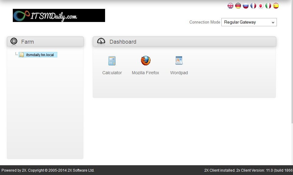Image resolution: width=293 pixels, height=175 pixels.
Task: Select the itsmdaily.hn.local farm node
Action: pos(38,55)
